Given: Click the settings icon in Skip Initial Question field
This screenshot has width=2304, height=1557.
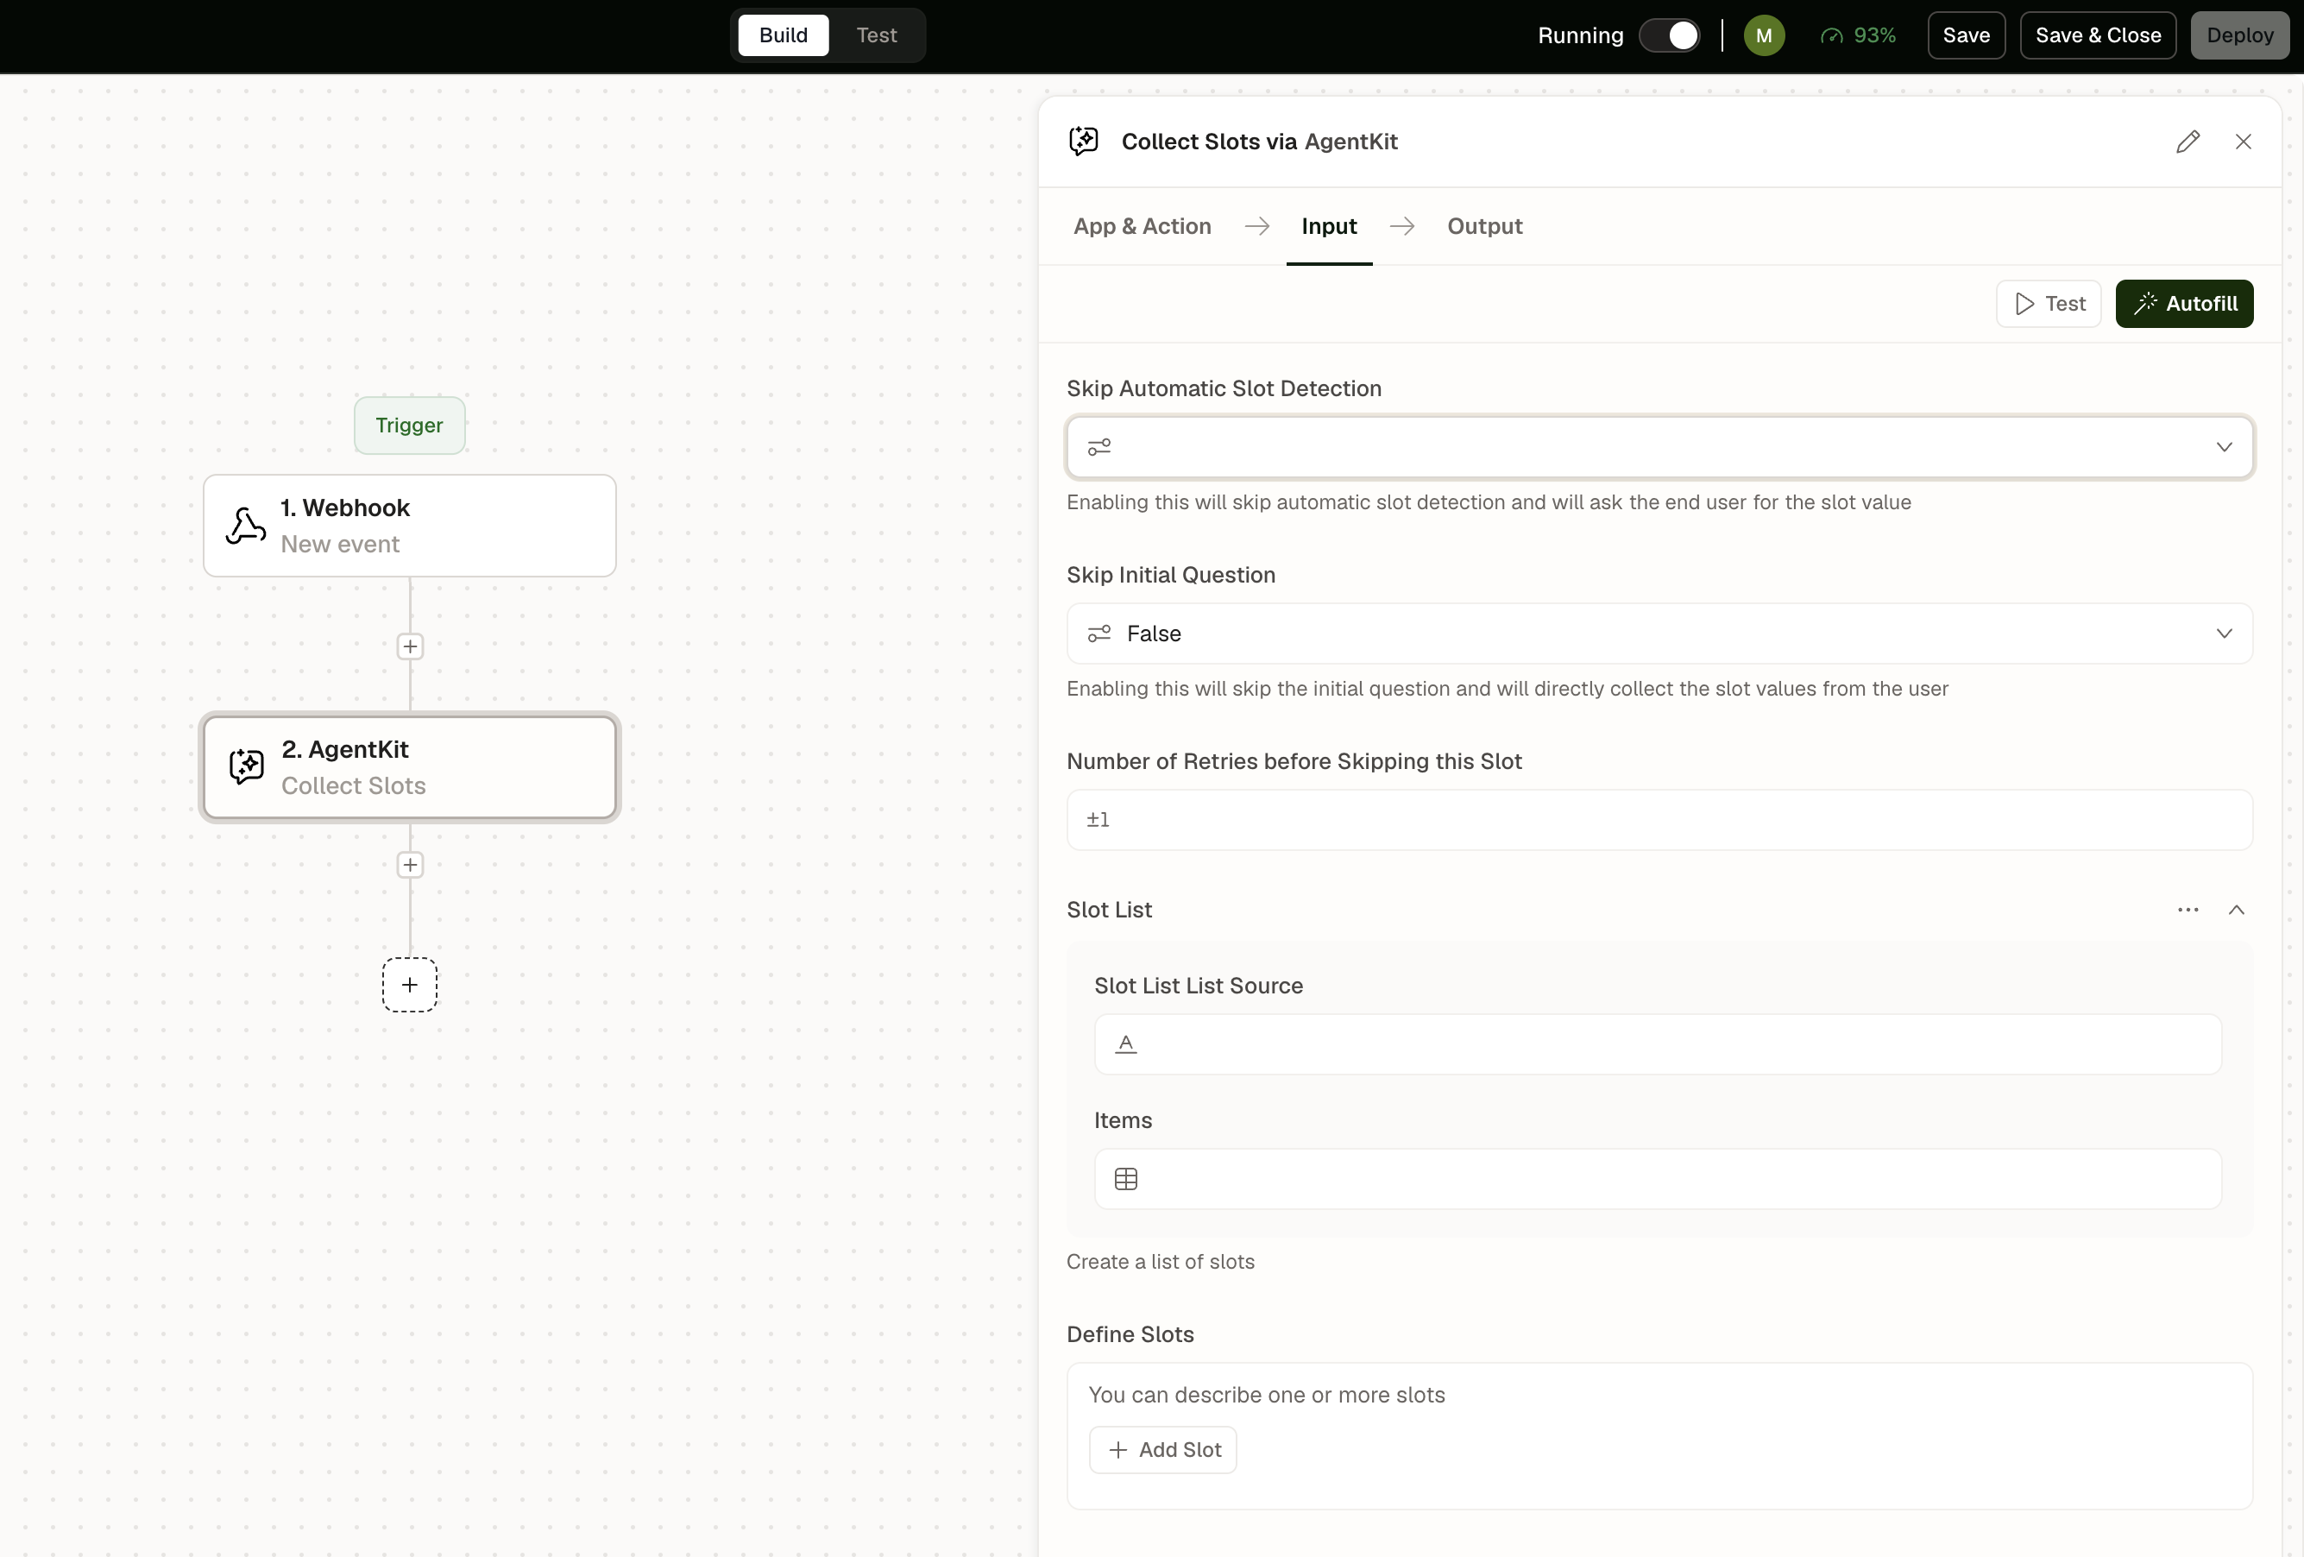Looking at the screenshot, I should pos(1099,634).
